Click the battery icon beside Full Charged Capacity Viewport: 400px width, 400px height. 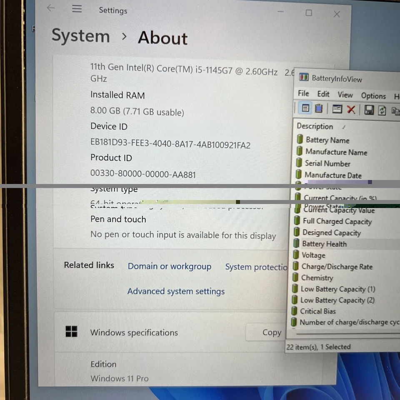click(297, 220)
